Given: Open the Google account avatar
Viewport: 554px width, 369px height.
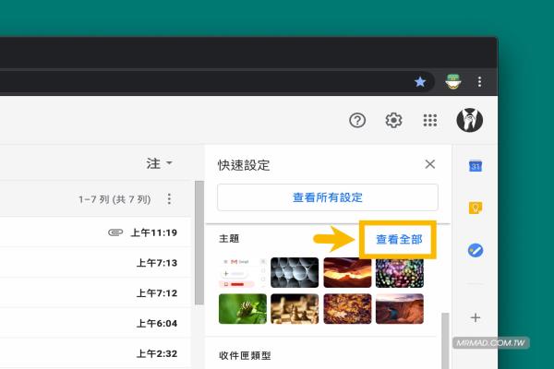Looking at the screenshot, I should click(470, 120).
